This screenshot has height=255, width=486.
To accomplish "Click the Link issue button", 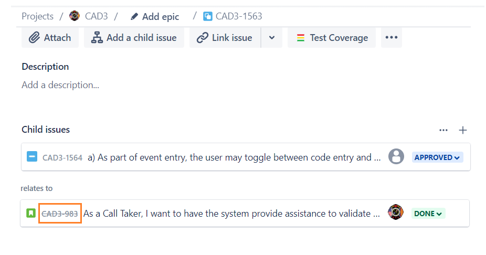I will coord(225,38).
